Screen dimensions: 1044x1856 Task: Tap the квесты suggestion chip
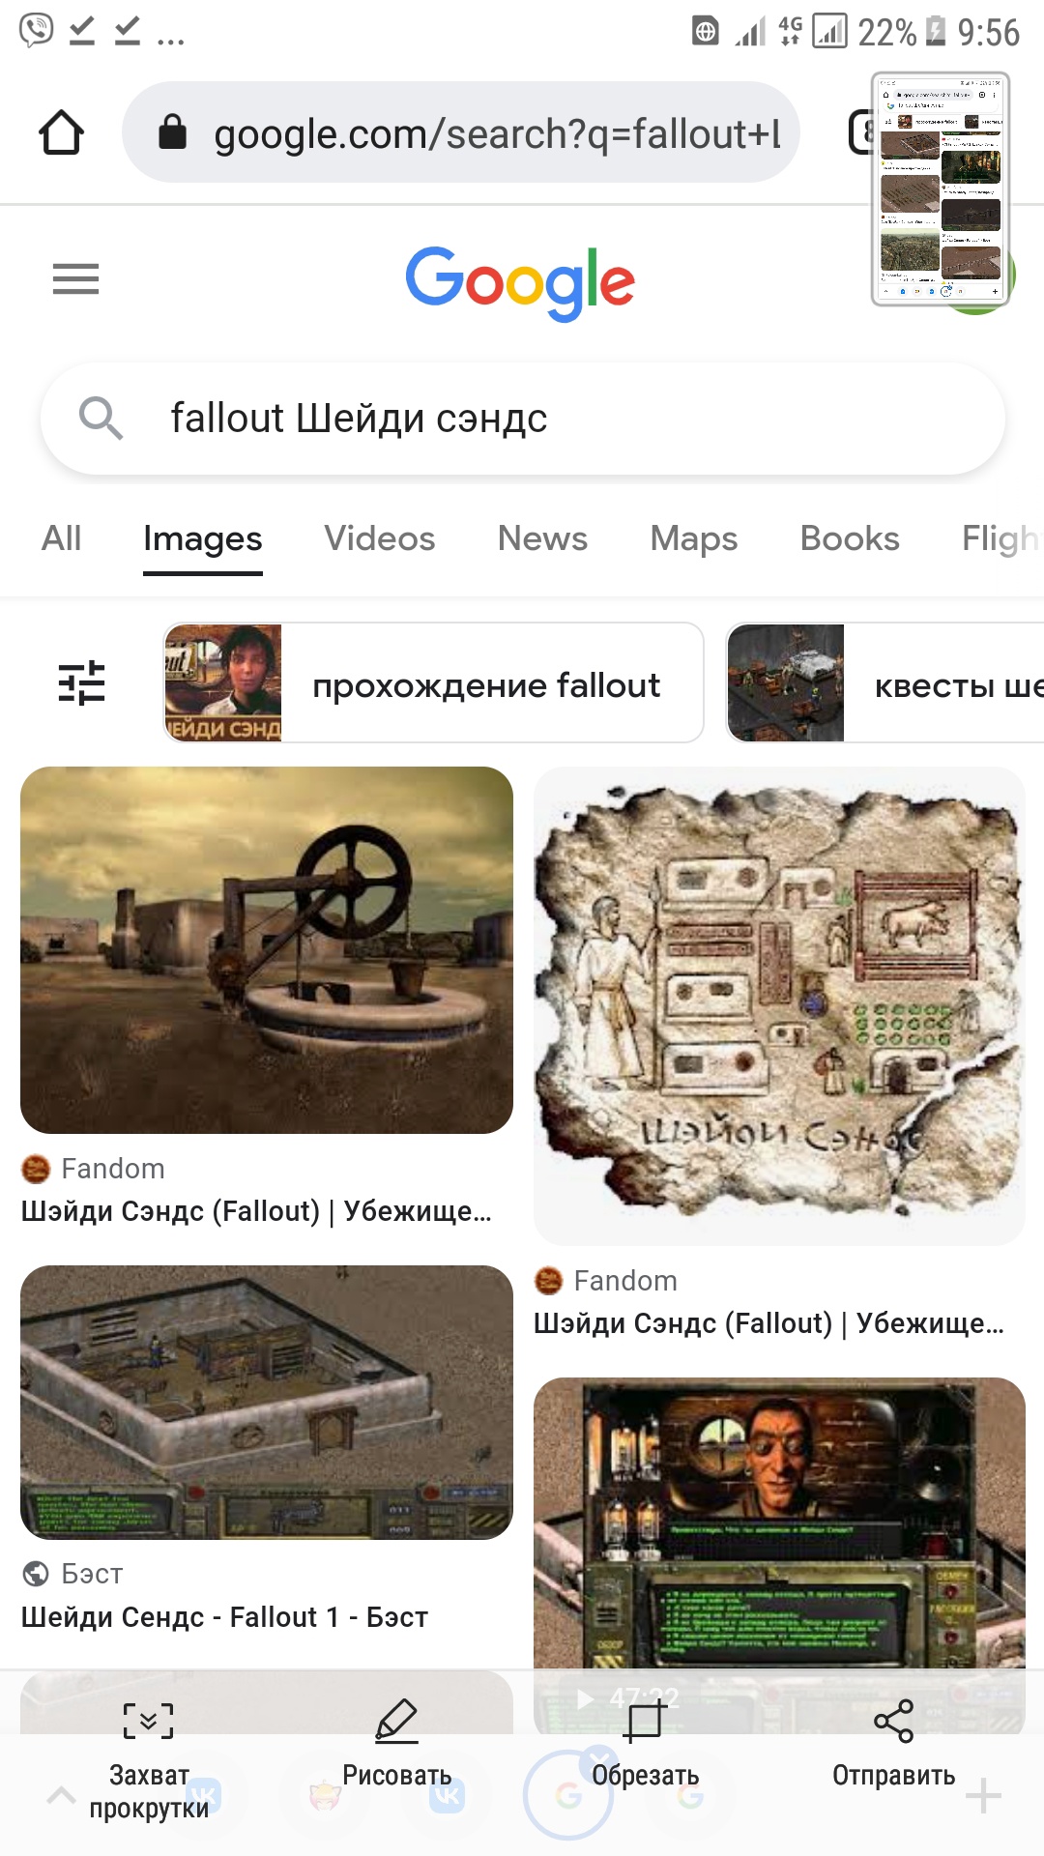tap(884, 682)
